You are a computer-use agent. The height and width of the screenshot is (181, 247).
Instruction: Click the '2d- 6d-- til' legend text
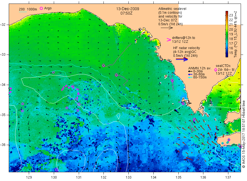tap(226, 70)
